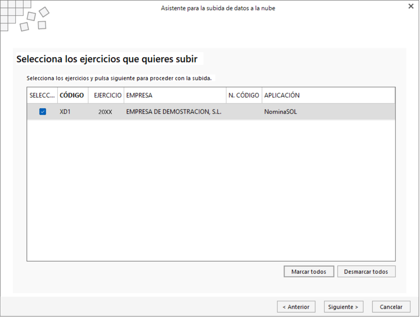This screenshot has height=317, width=420.
Task: Click the SELECC... column header
Action: pos(42,95)
